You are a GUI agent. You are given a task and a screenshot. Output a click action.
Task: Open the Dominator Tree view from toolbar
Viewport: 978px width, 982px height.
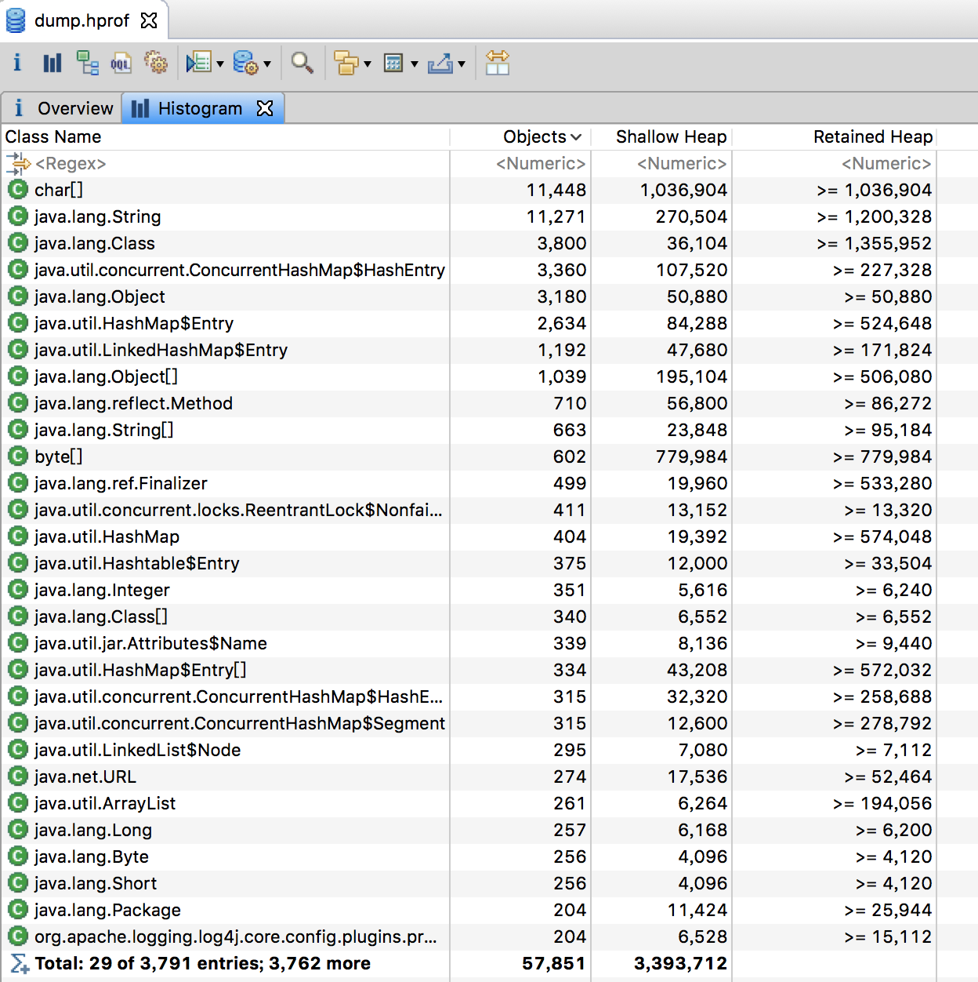pyautogui.click(x=87, y=63)
